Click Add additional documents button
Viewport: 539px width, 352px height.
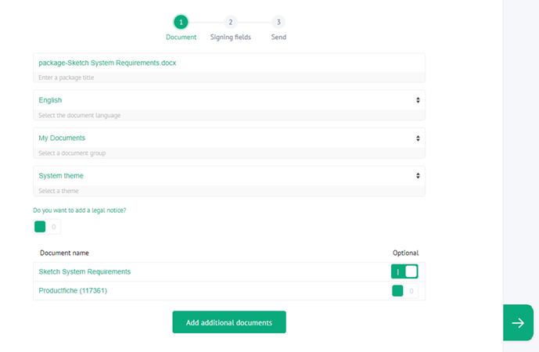point(229,322)
